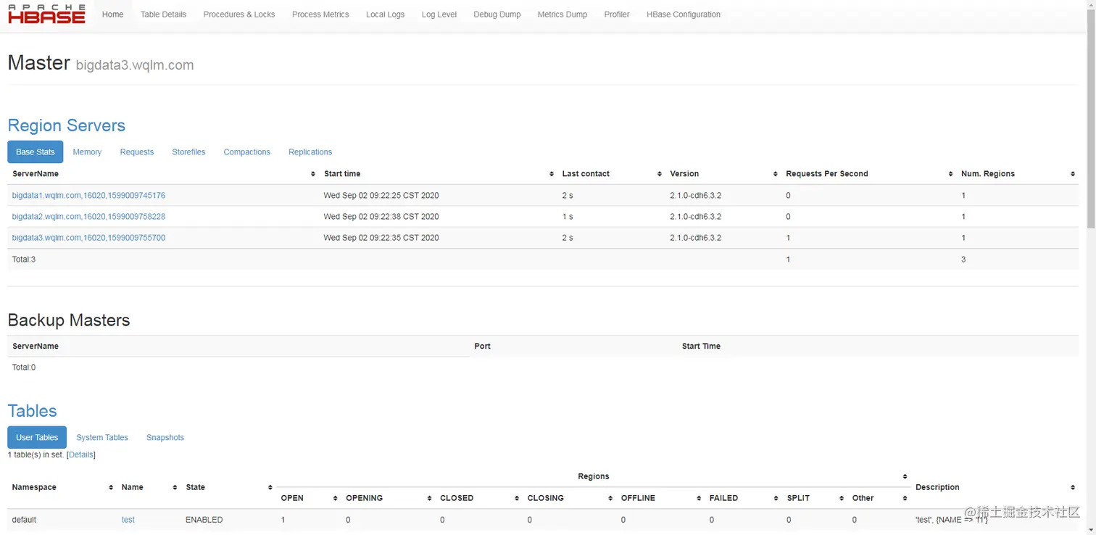Sort user tables by State
This screenshot has height=535, width=1096.
(228, 487)
